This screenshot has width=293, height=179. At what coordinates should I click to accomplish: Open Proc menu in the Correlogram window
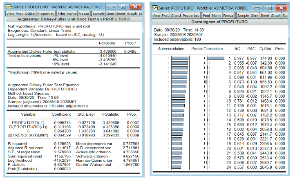[165, 16]
